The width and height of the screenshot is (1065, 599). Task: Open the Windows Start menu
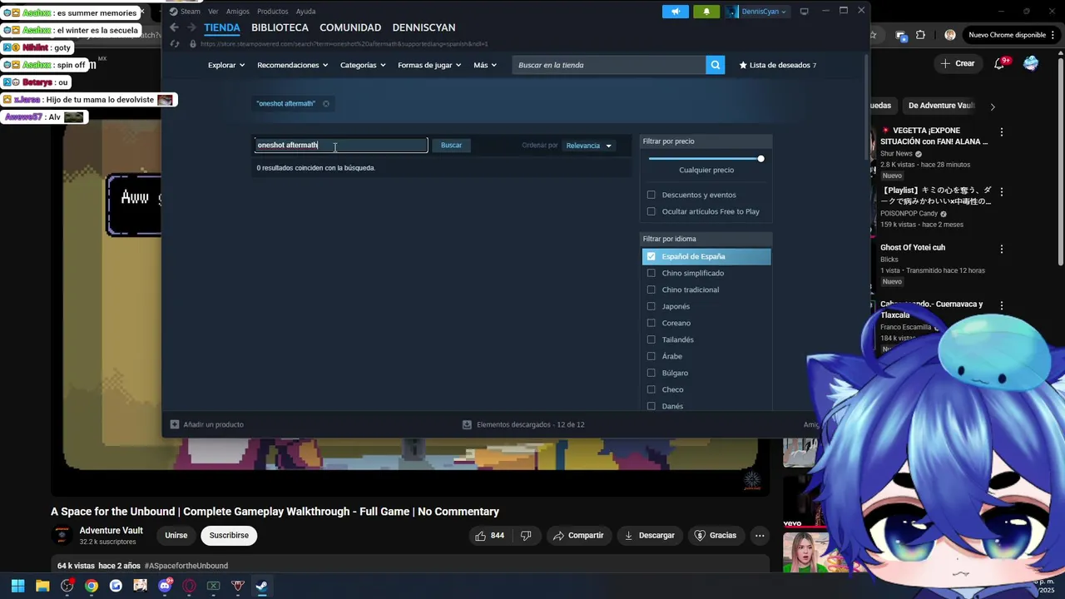(x=17, y=586)
